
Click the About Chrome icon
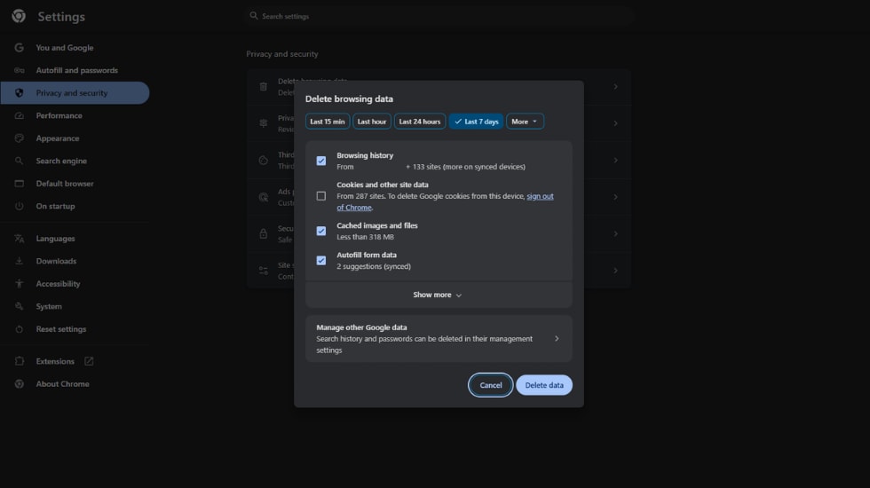pyautogui.click(x=19, y=383)
